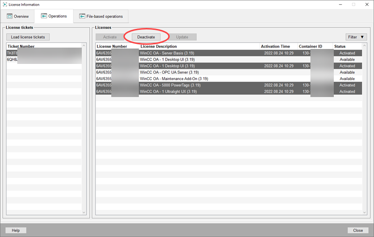Click scroll-up arrow of licenses list
This screenshot has width=374, height=237.
coord(364,45)
